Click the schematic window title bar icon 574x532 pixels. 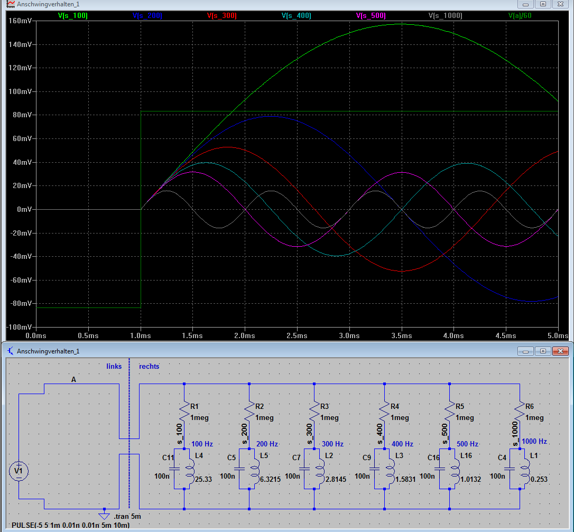point(10,351)
